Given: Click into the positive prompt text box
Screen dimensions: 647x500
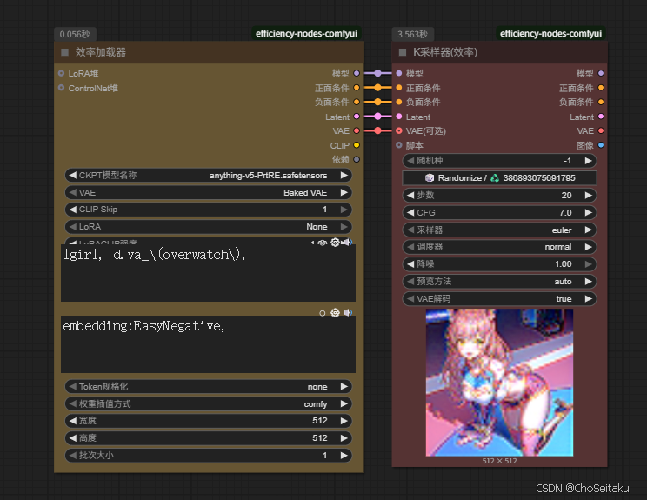Looking at the screenshot, I should coord(208,273).
